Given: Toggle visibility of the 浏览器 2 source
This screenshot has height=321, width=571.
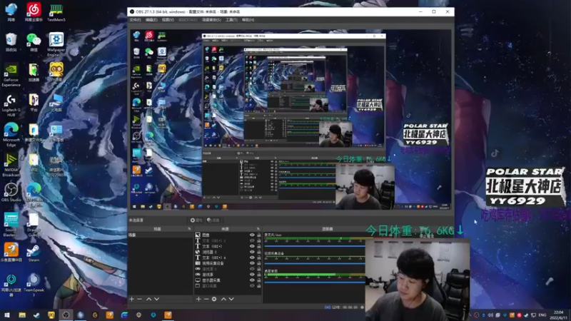Looking at the screenshot, I should (252, 252).
